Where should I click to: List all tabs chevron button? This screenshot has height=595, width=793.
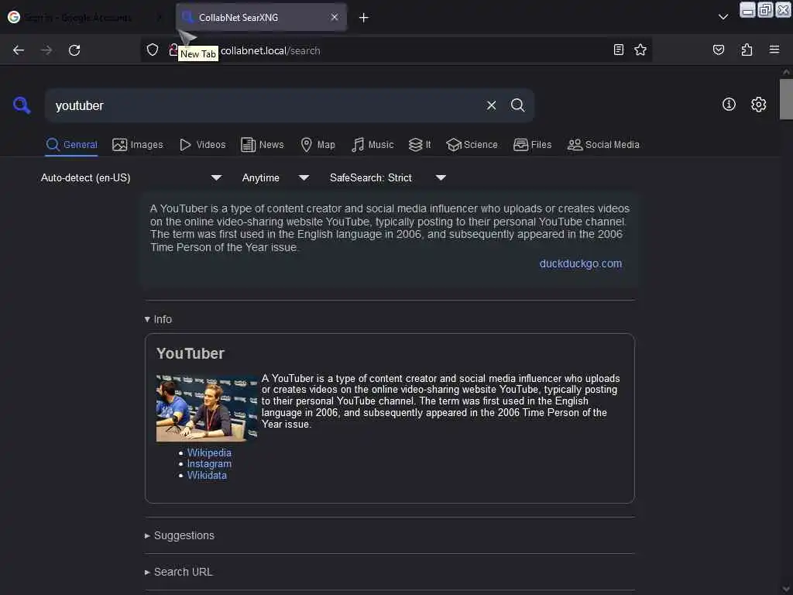[x=723, y=17]
